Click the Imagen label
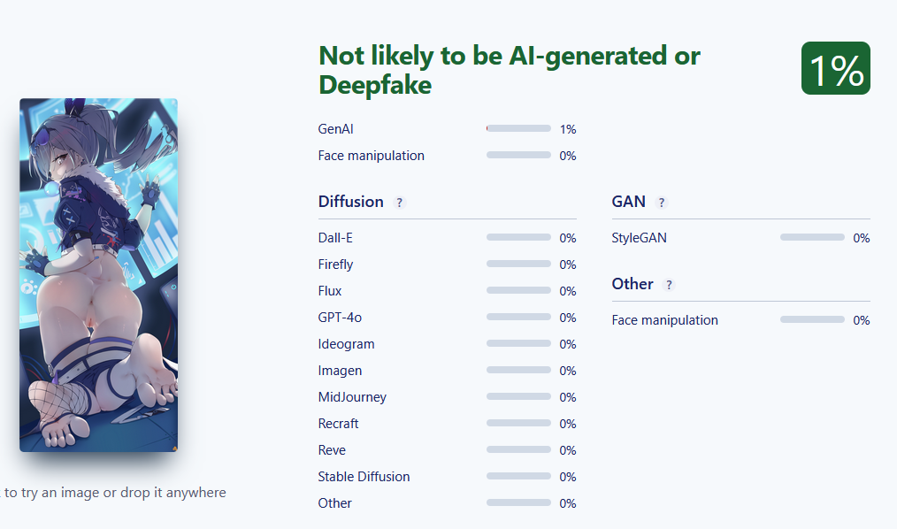897x529 pixels. click(340, 371)
